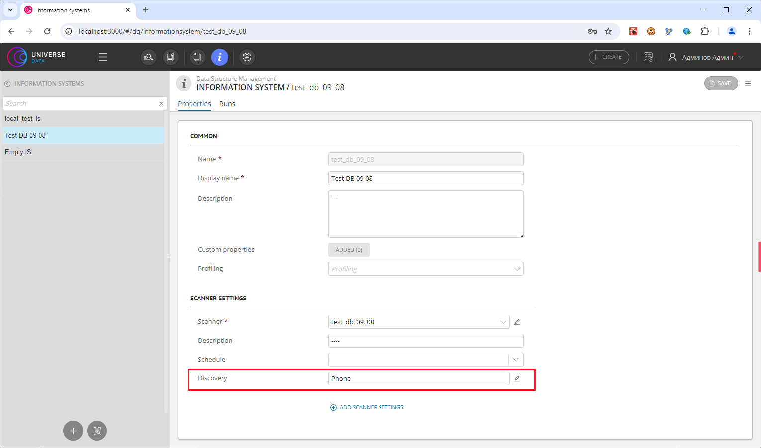Expand the Schedule dropdown arrow

click(516, 360)
